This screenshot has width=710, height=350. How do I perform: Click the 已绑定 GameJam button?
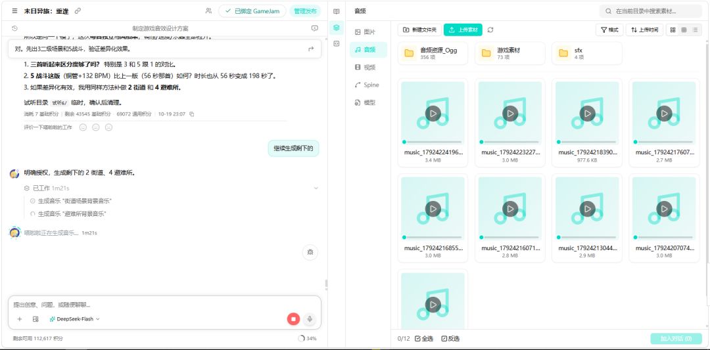pyautogui.click(x=252, y=11)
